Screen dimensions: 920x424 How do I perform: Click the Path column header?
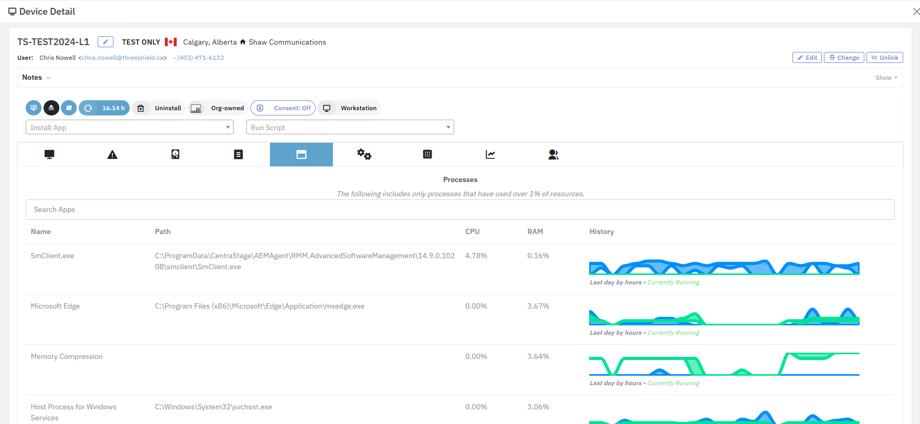pyautogui.click(x=163, y=231)
